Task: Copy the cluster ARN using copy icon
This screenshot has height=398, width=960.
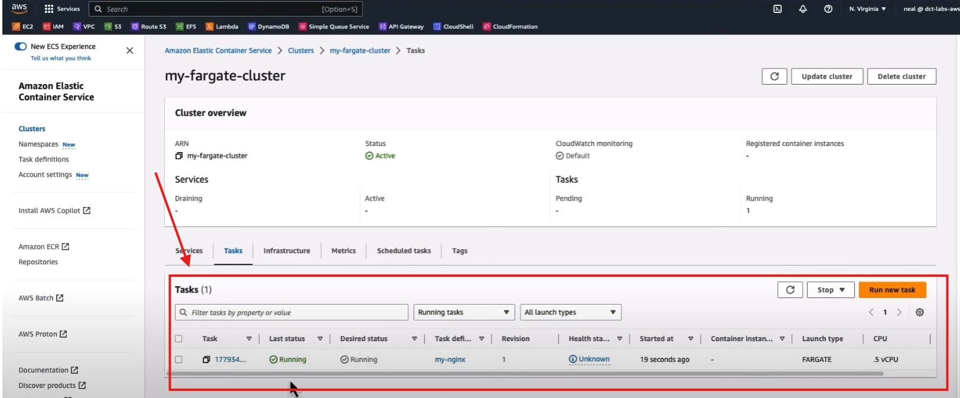Action: tap(179, 156)
